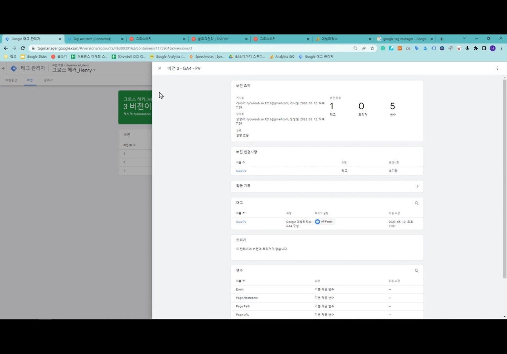Viewport: 507px width, 354px height.
Task: Click the share page icon
Action: tap(364, 48)
